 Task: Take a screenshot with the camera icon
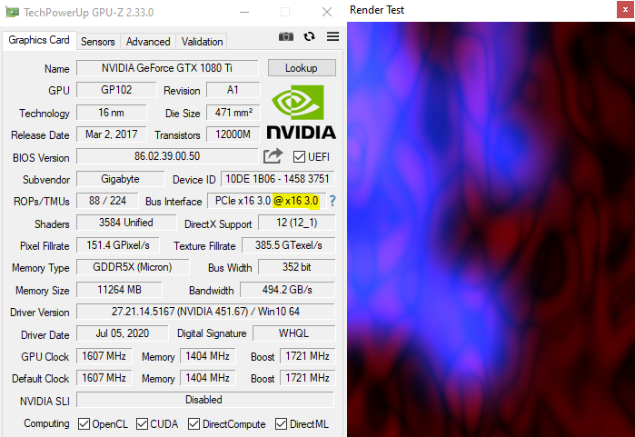click(286, 37)
